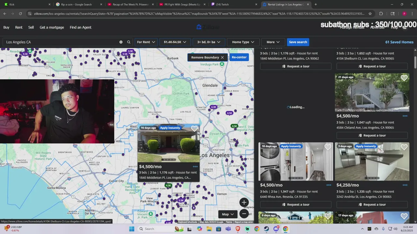417x234 pixels.
Task: Open the Sell menu
Action: click(31, 27)
